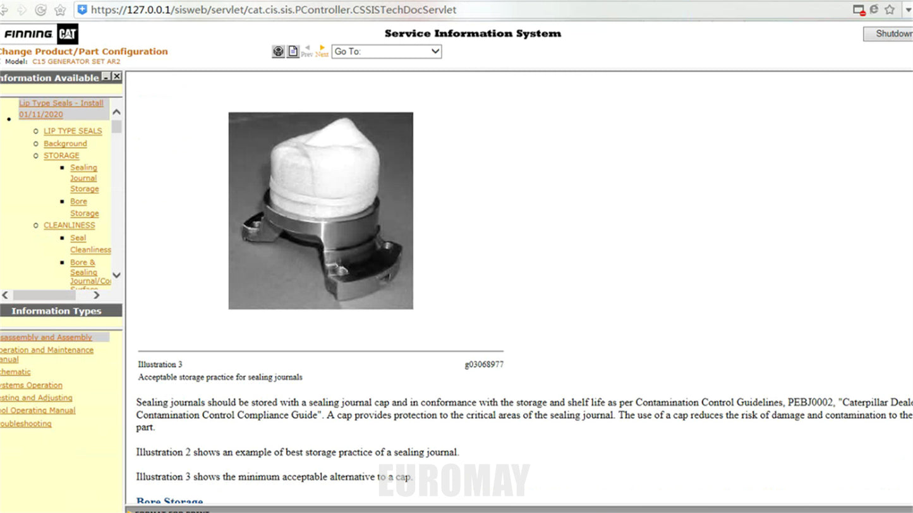Image resolution: width=913 pixels, height=513 pixels.
Task: Select Troubleshooting information type
Action: pyautogui.click(x=25, y=423)
